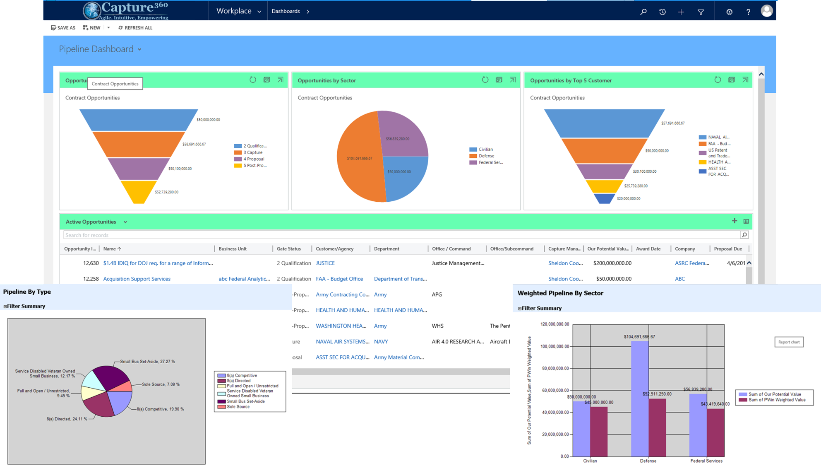
Task: Expand the Dashboards breadcrumb chevron
Action: tap(308, 12)
